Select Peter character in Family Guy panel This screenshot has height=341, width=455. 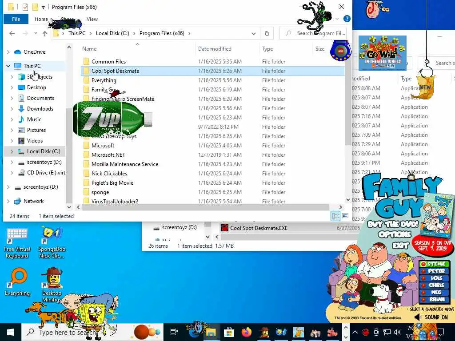point(435,271)
